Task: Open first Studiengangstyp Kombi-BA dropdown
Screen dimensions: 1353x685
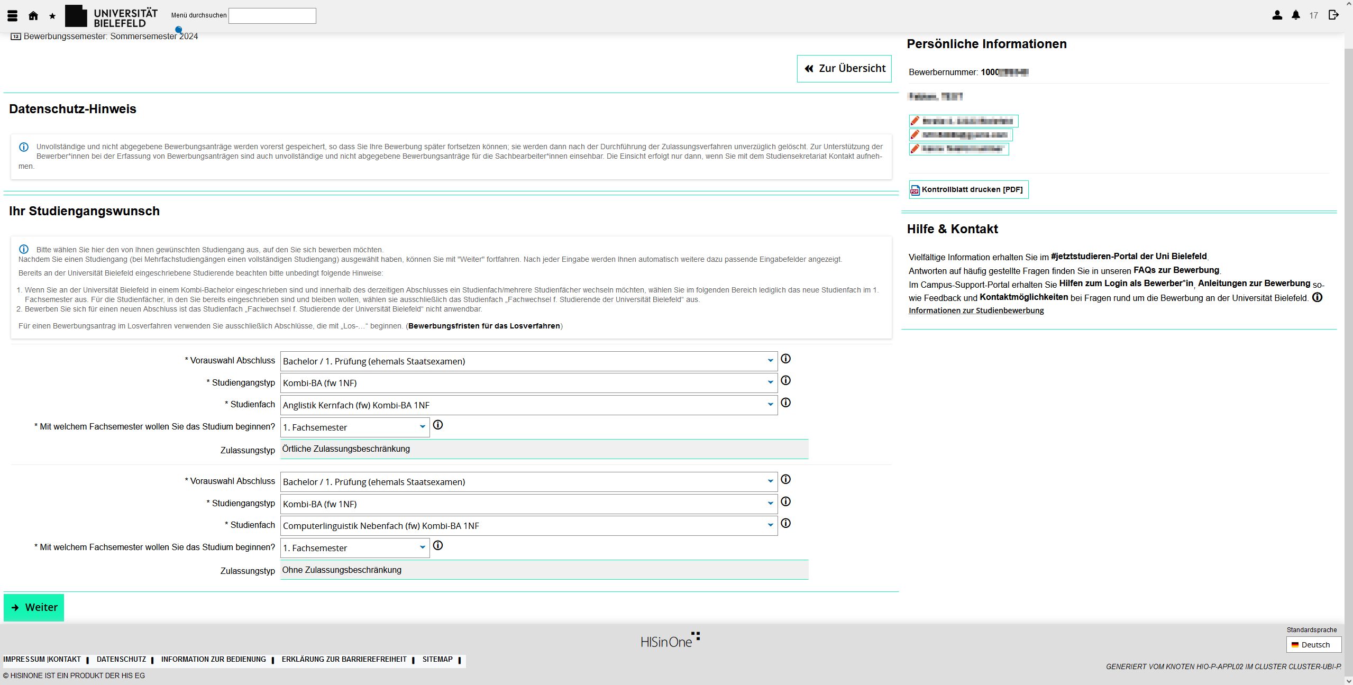Action: [x=529, y=383]
